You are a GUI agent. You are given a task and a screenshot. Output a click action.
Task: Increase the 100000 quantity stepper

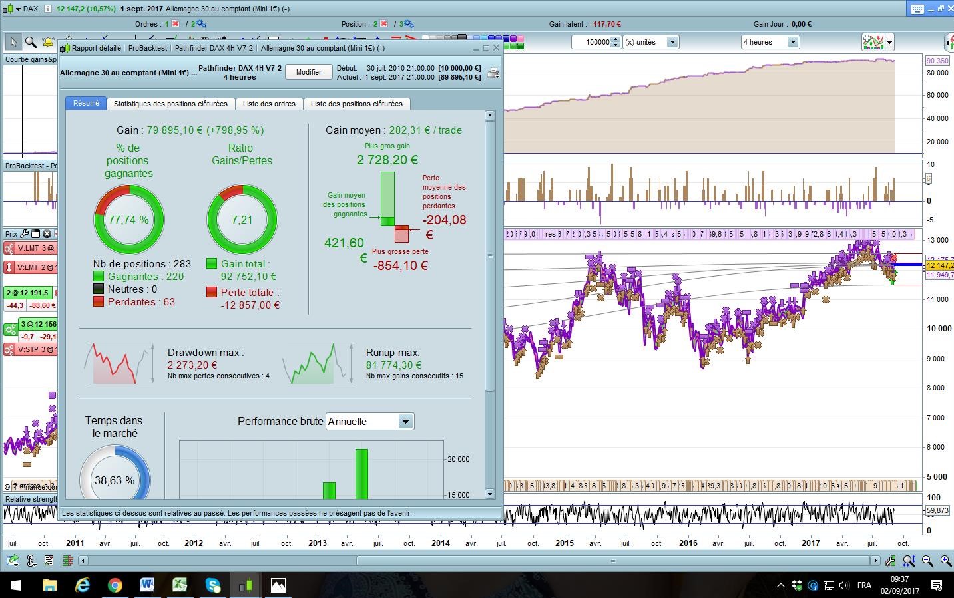pos(616,39)
